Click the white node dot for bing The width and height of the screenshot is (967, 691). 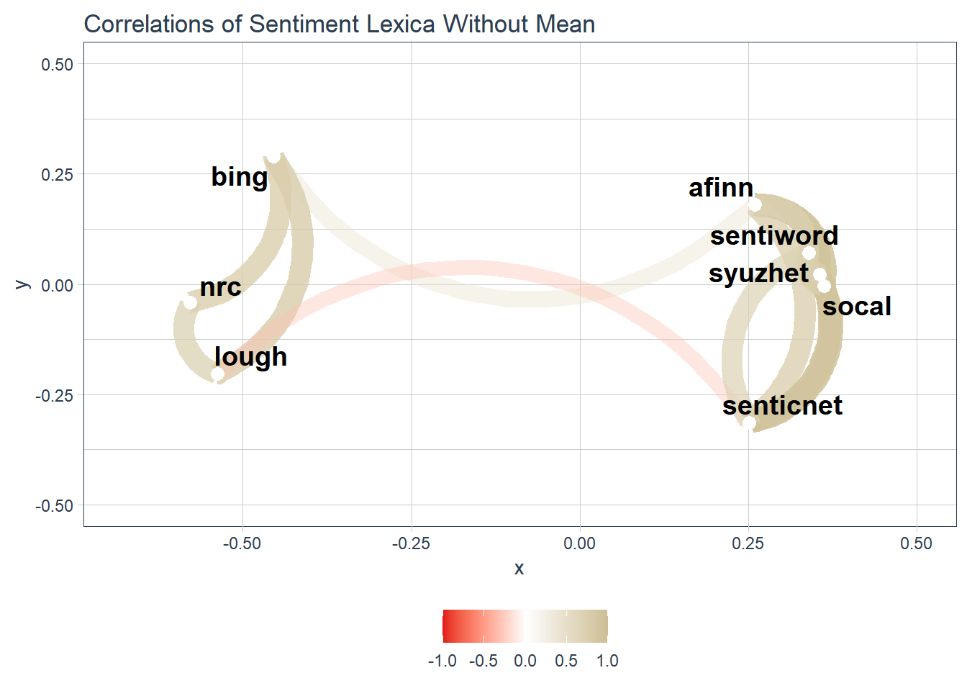click(x=273, y=157)
